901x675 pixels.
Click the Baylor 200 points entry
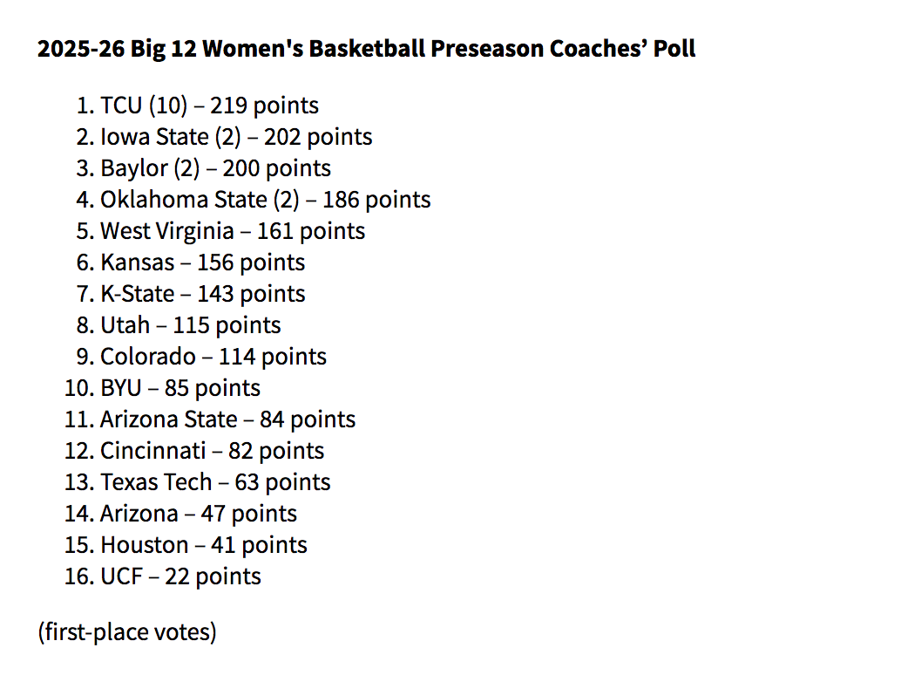(215, 168)
